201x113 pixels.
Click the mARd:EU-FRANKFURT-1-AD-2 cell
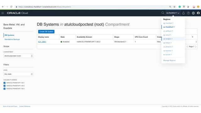[89, 42]
